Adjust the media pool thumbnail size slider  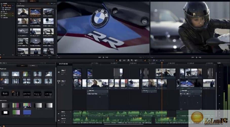[x=49, y=57]
